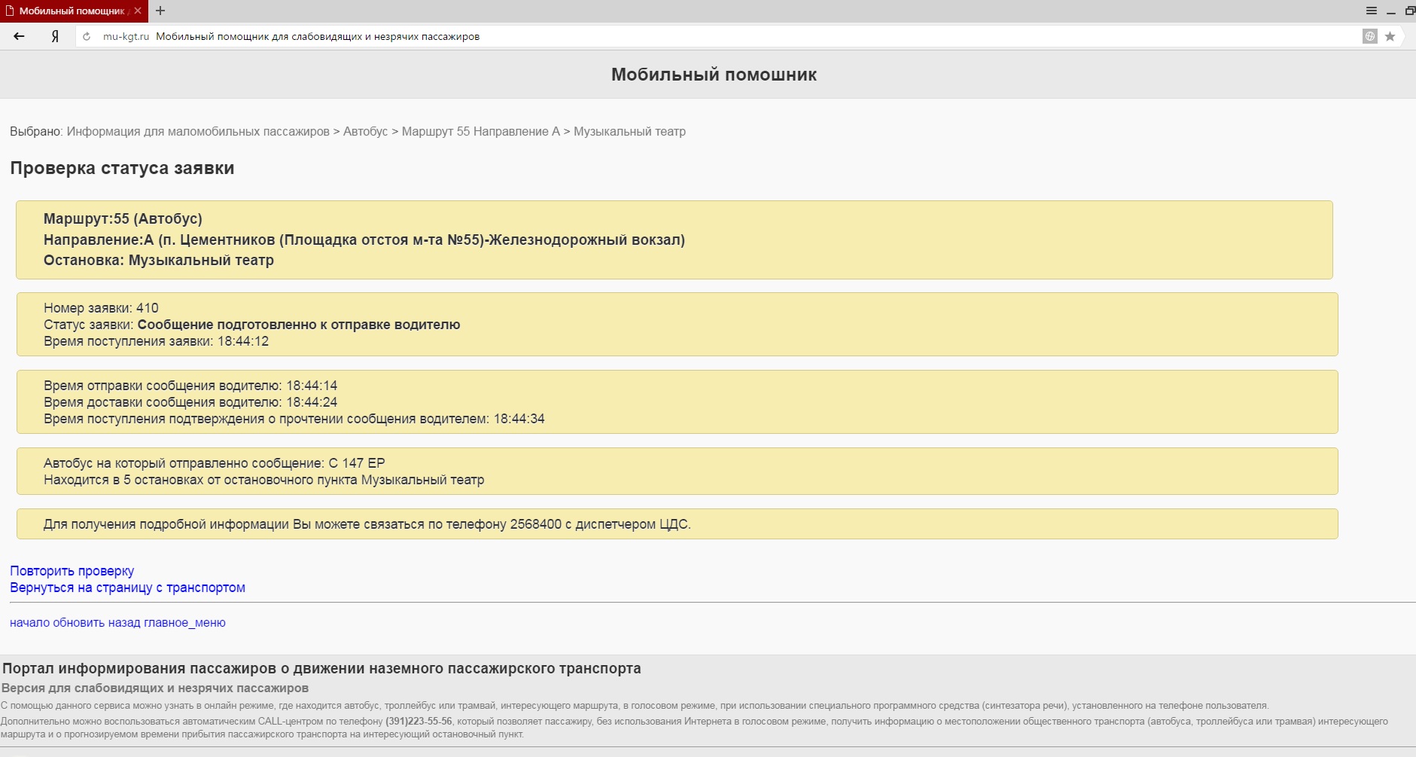Open a new tab with plus icon
Viewport: 1416px width, 757px height.
point(160,11)
